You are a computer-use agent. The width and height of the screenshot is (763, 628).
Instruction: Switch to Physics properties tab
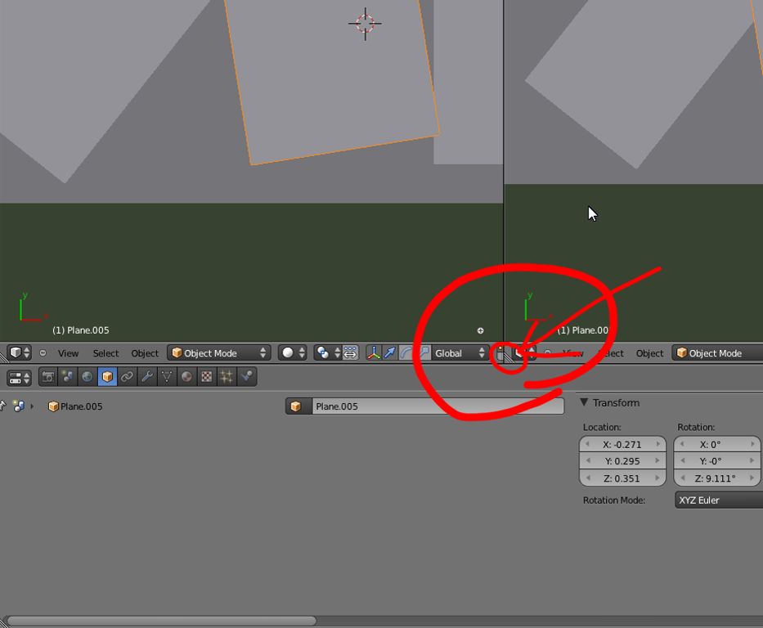coord(247,377)
